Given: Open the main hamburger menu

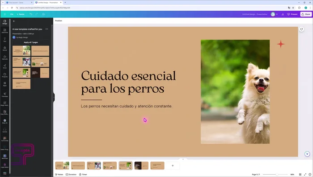Looking at the screenshot, I should (x=5, y=14).
